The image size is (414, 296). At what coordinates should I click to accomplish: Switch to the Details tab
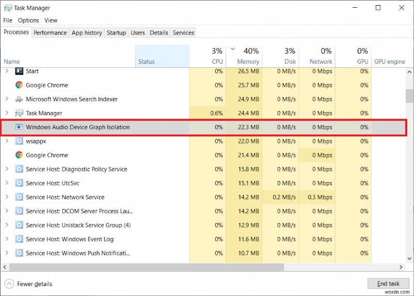[159, 33]
